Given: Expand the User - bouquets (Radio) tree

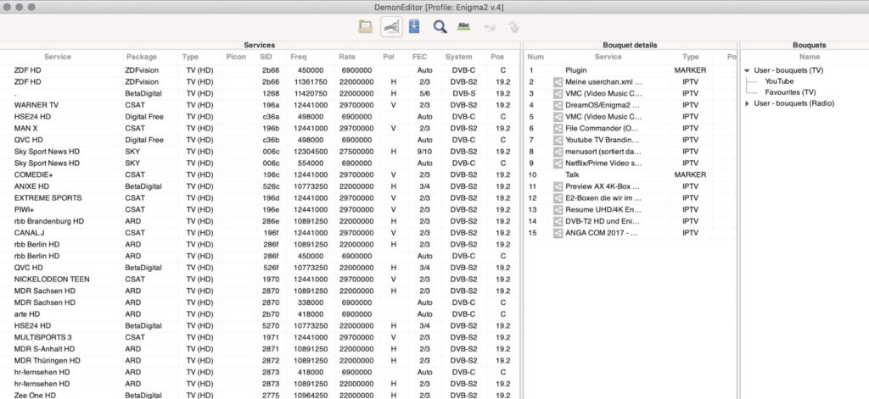Looking at the screenshot, I should [746, 103].
